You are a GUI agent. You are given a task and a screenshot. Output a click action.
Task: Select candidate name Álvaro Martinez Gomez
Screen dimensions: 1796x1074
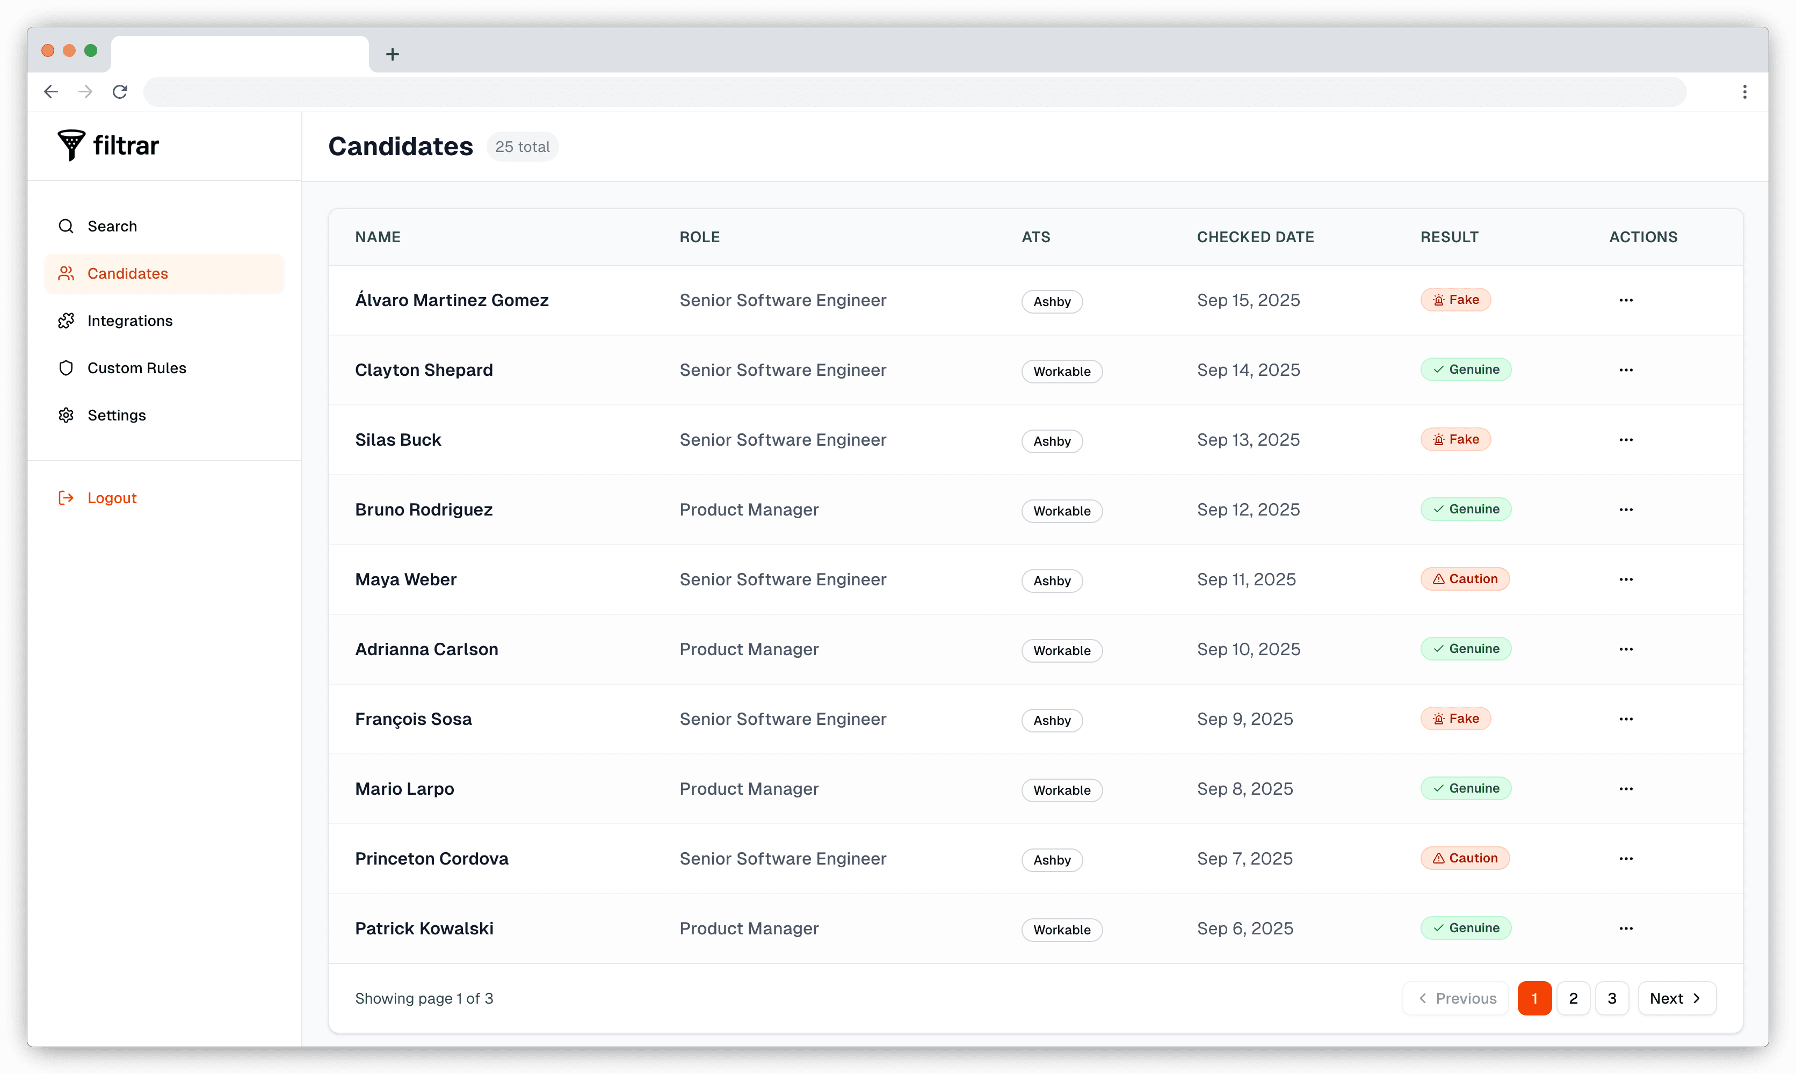[452, 300]
